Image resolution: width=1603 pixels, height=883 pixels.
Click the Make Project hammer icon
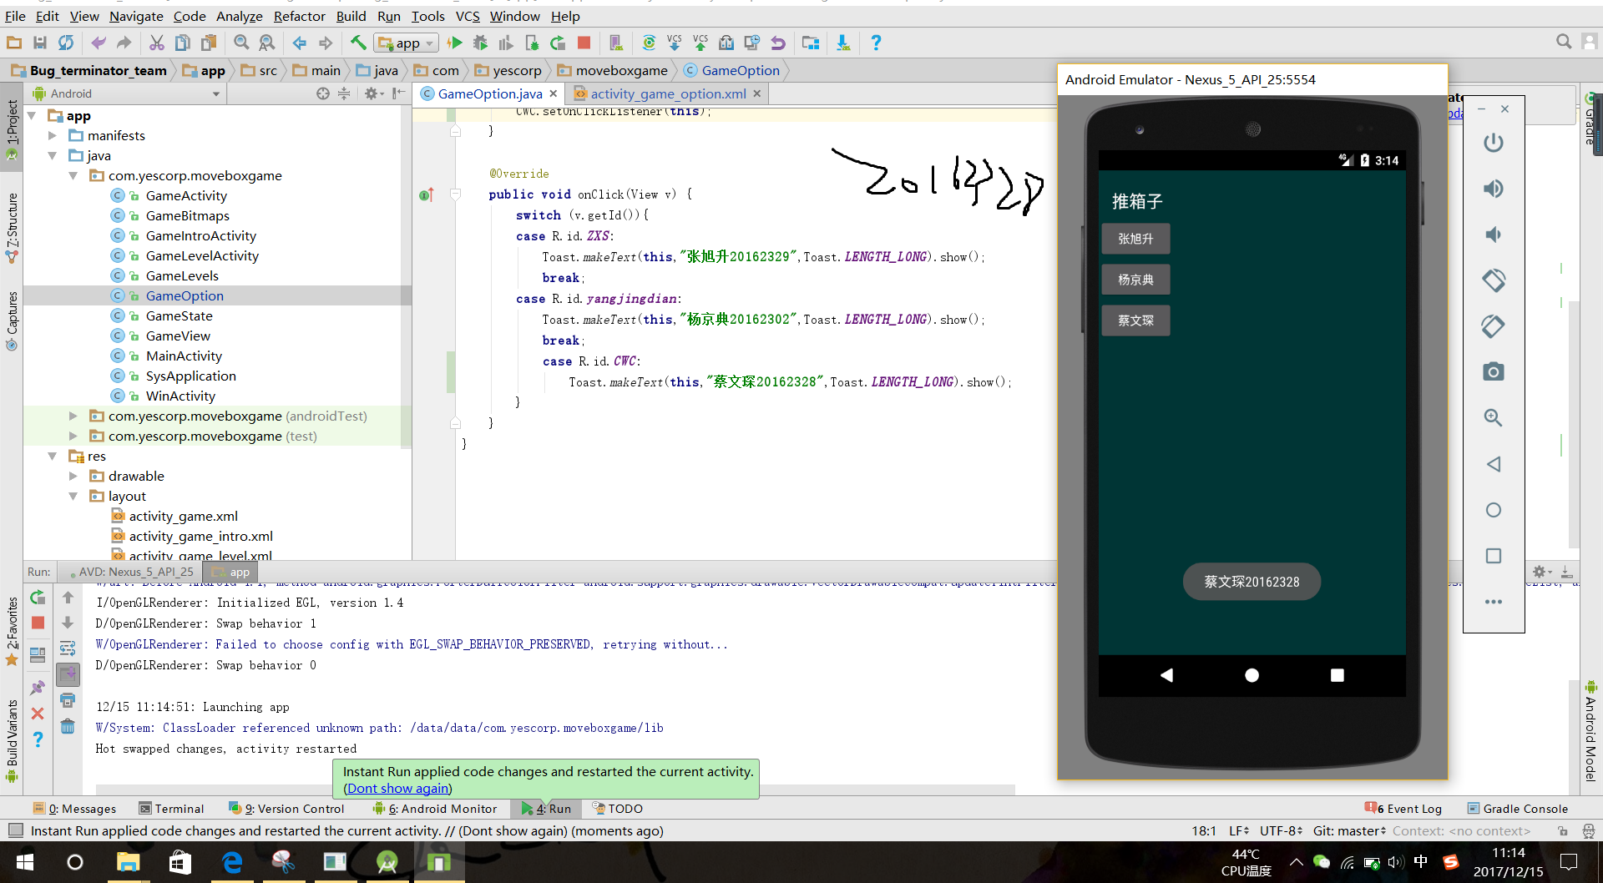pos(358,43)
